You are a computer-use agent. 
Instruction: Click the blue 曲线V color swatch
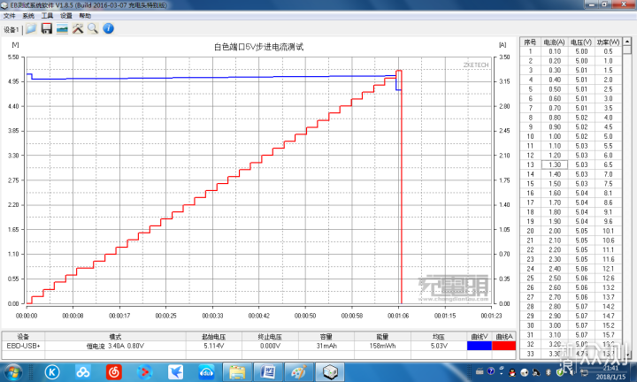pyautogui.click(x=480, y=346)
